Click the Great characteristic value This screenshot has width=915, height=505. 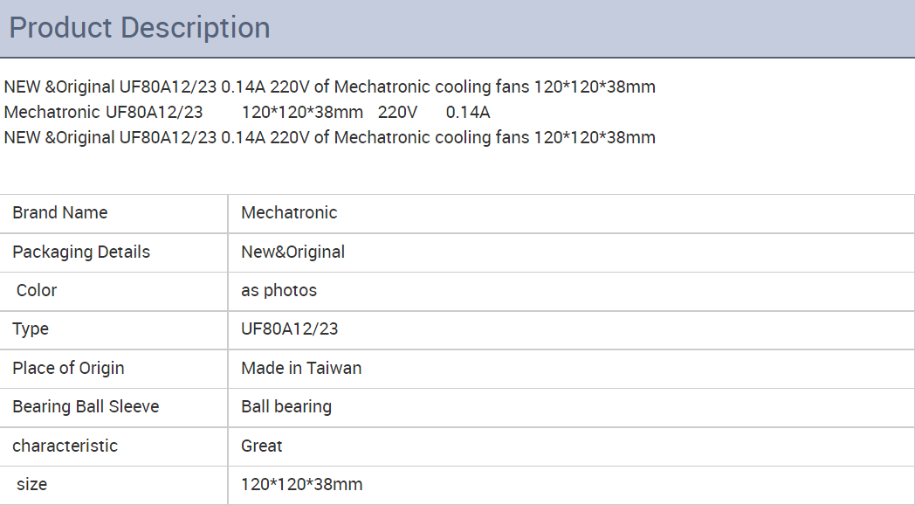[x=262, y=446]
